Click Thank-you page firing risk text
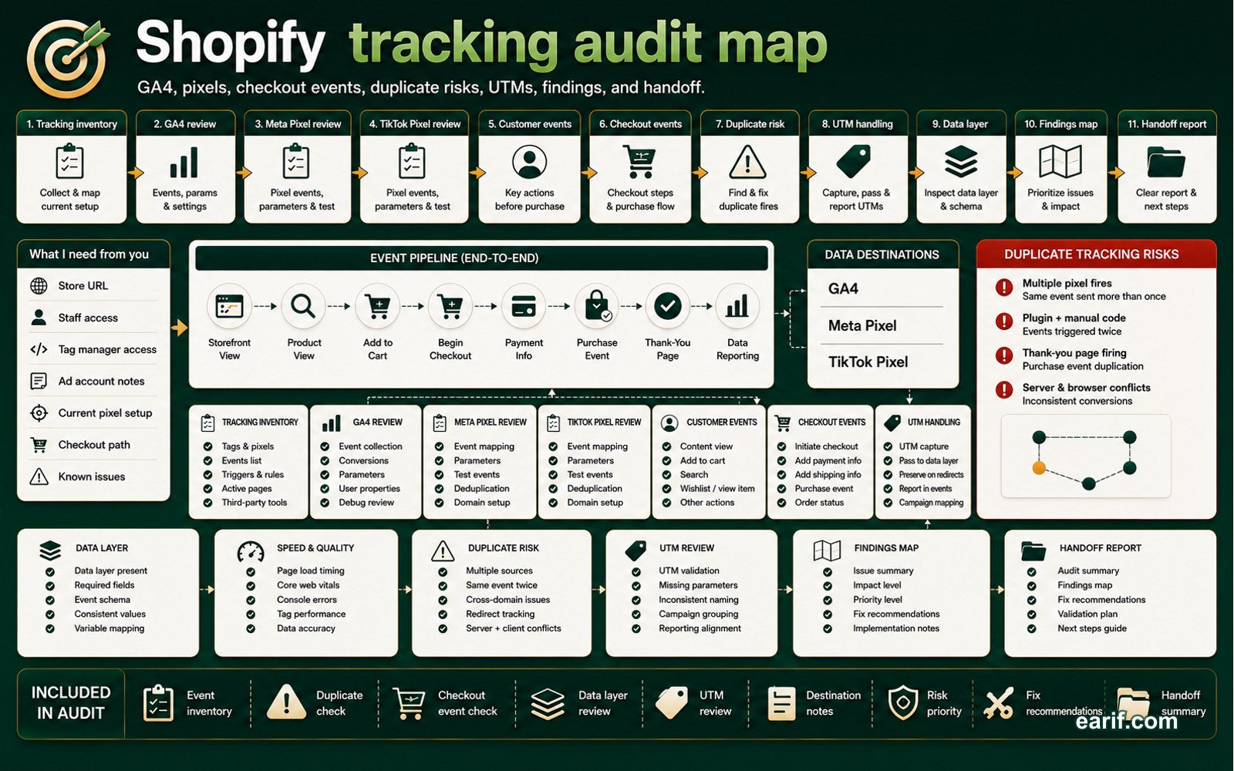Image resolution: width=1234 pixels, height=771 pixels. pos(1074,353)
